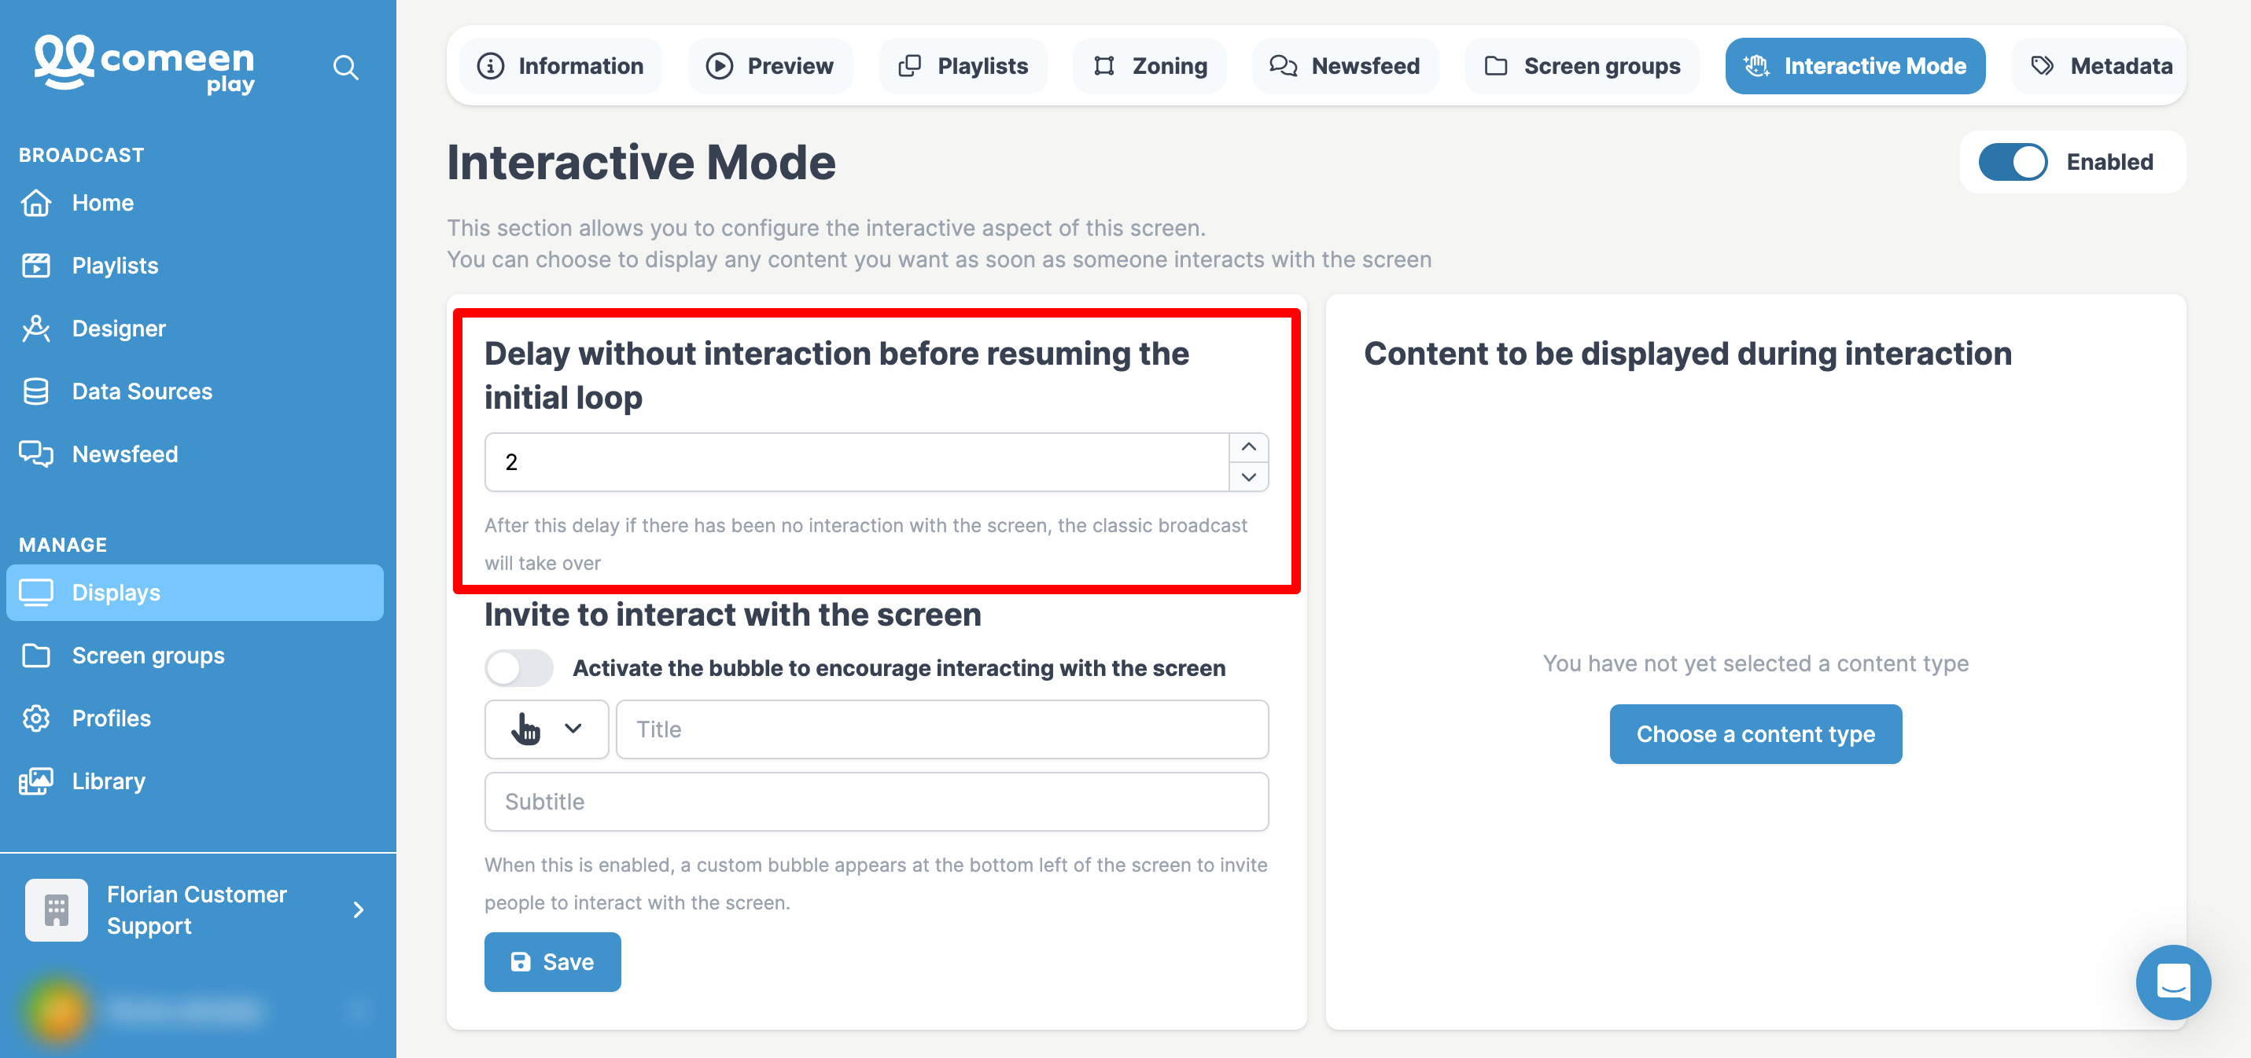Viewport: 2251px width, 1058px height.
Task: Open Profiles from the sidebar
Action: (194, 718)
